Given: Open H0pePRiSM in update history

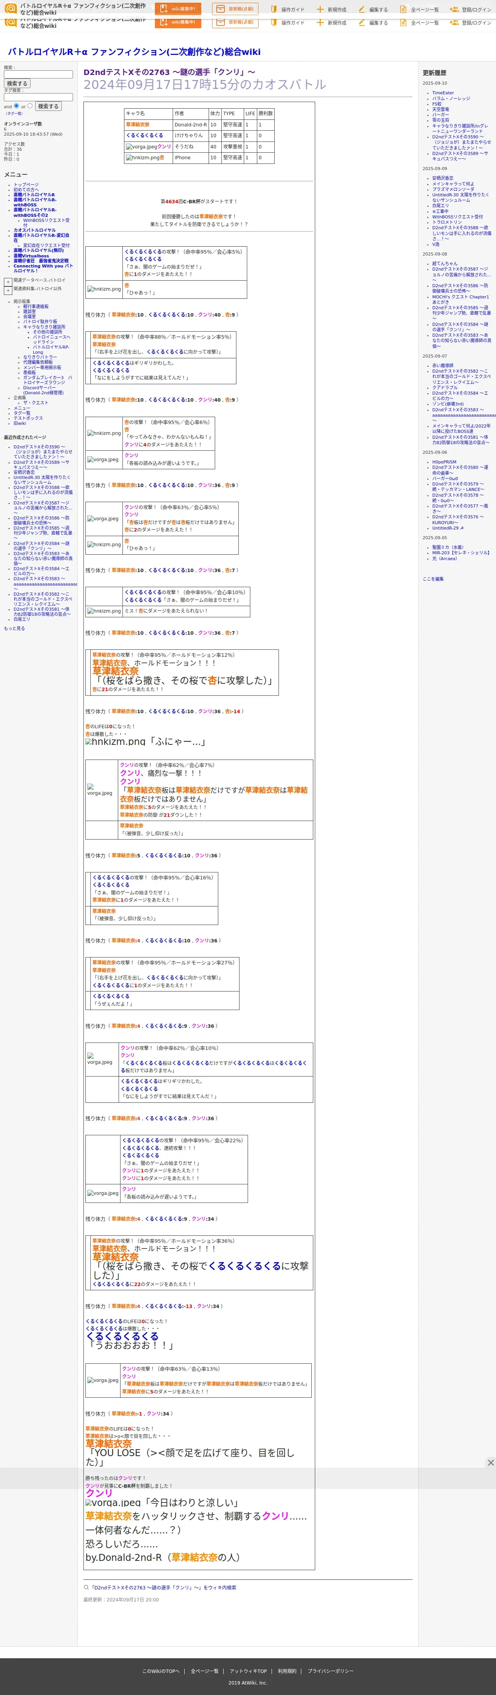Looking at the screenshot, I should pyautogui.click(x=444, y=462).
